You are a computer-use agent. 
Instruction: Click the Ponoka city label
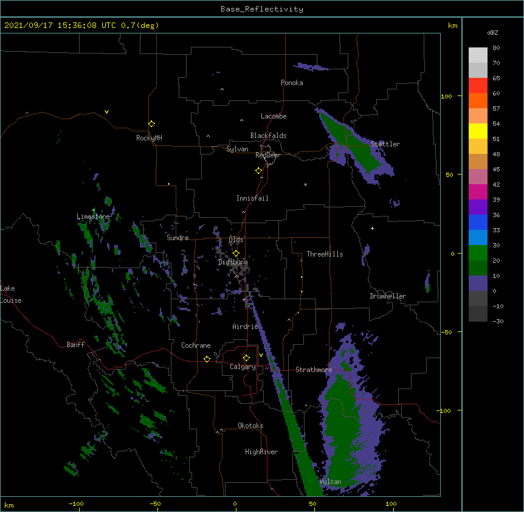pos(292,83)
